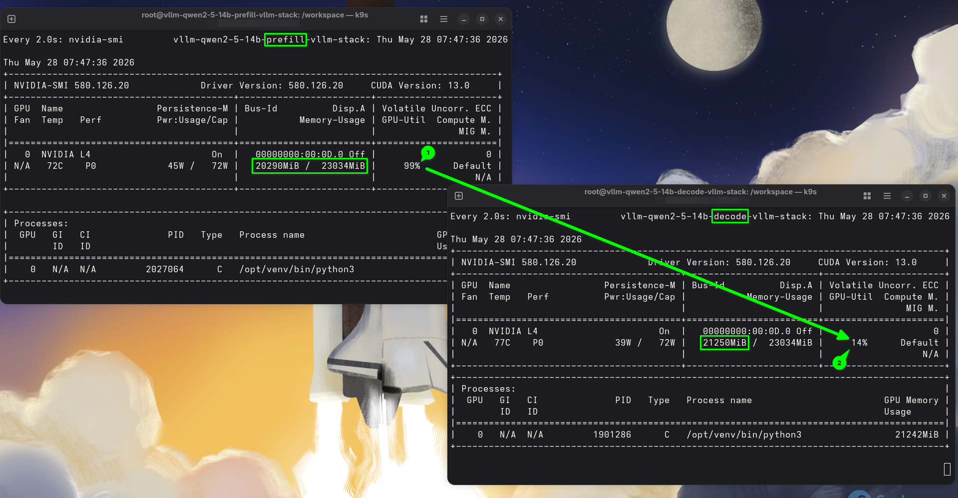This screenshot has width=958, height=498.
Task: Show tab overview grid in decode terminal
Action: click(x=867, y=196)
